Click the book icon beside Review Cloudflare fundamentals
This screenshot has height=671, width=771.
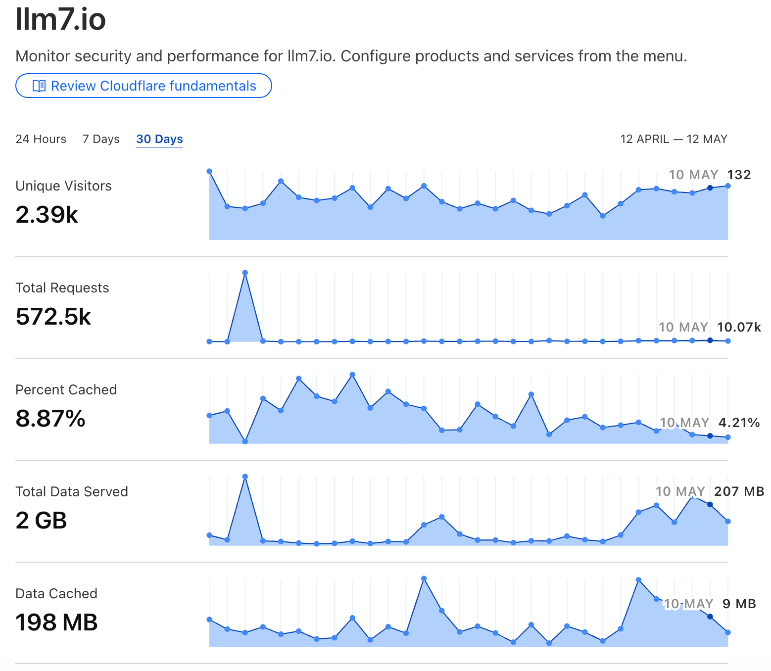[x=39, y=86]
